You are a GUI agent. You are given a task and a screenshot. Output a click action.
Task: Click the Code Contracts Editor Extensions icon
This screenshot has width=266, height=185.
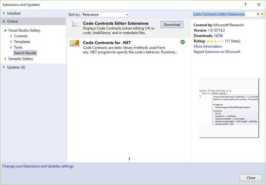(x=74, y=24)
